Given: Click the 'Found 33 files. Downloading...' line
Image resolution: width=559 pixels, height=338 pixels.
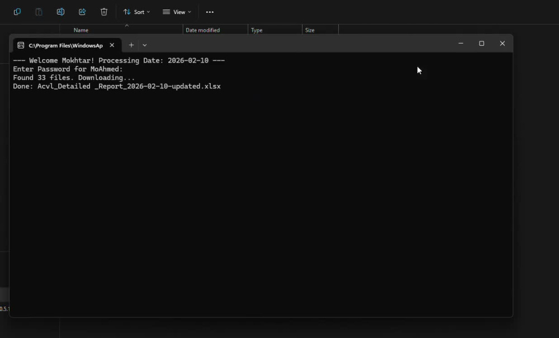Looking at the screenshot, I should (74, 78).
